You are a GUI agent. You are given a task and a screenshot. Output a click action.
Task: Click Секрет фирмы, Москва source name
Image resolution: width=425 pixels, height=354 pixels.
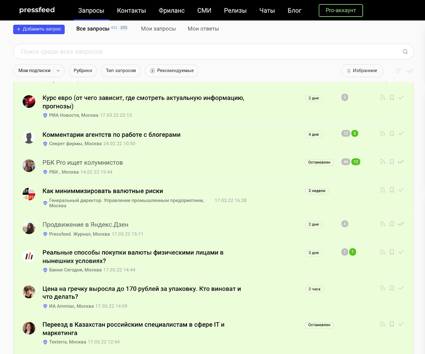pos(75,144)
